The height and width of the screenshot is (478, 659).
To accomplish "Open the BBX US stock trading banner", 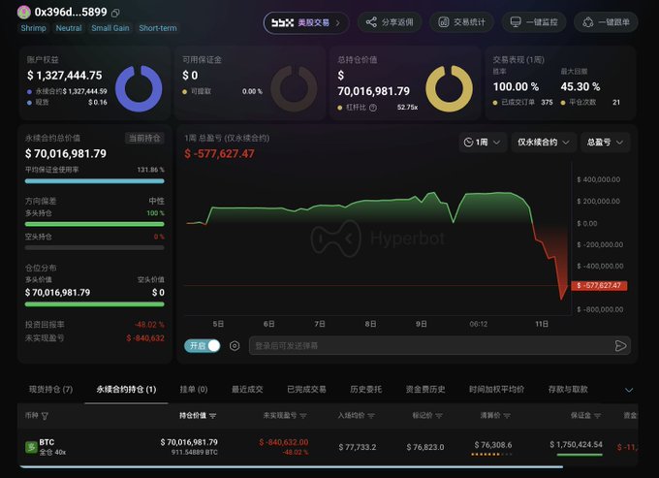I will point(306,22).
